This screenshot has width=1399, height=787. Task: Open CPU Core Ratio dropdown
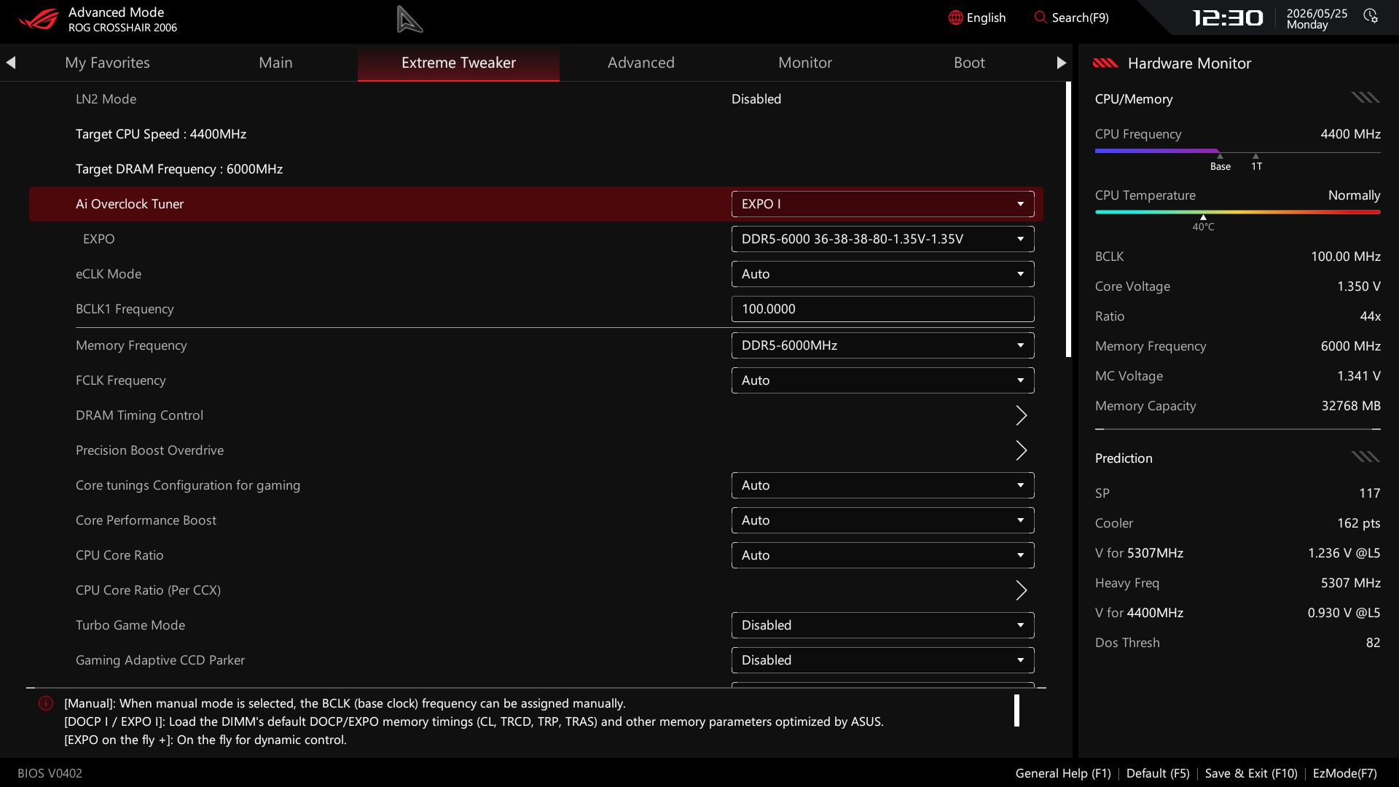tap(882, 555)
